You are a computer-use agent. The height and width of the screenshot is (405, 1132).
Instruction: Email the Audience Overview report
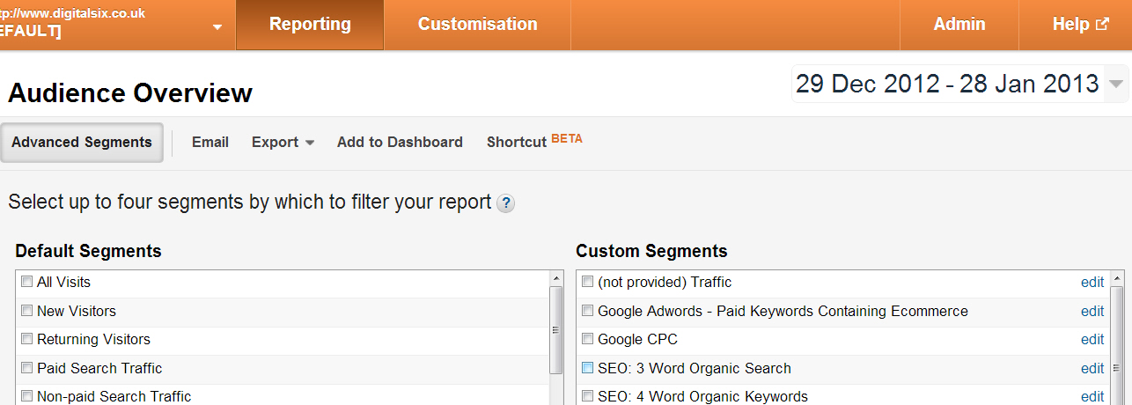pyautogui.click(x=210, y=143)
